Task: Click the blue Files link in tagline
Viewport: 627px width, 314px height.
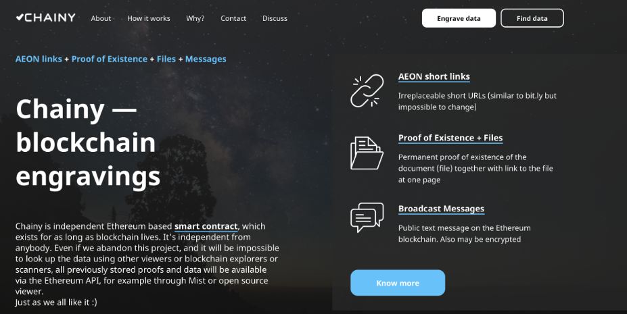Action: (166, 59)
